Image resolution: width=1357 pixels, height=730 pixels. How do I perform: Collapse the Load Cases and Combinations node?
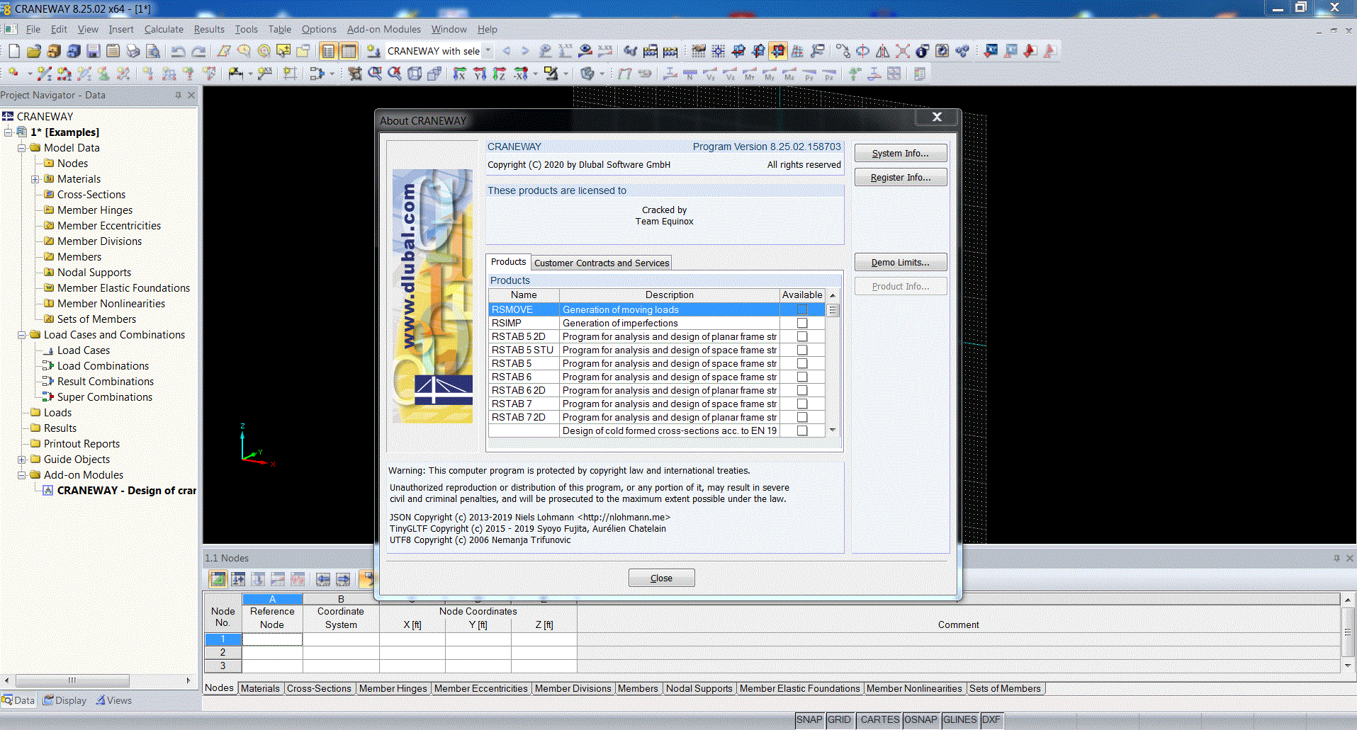pyautogui.click(x=22, y=335)
